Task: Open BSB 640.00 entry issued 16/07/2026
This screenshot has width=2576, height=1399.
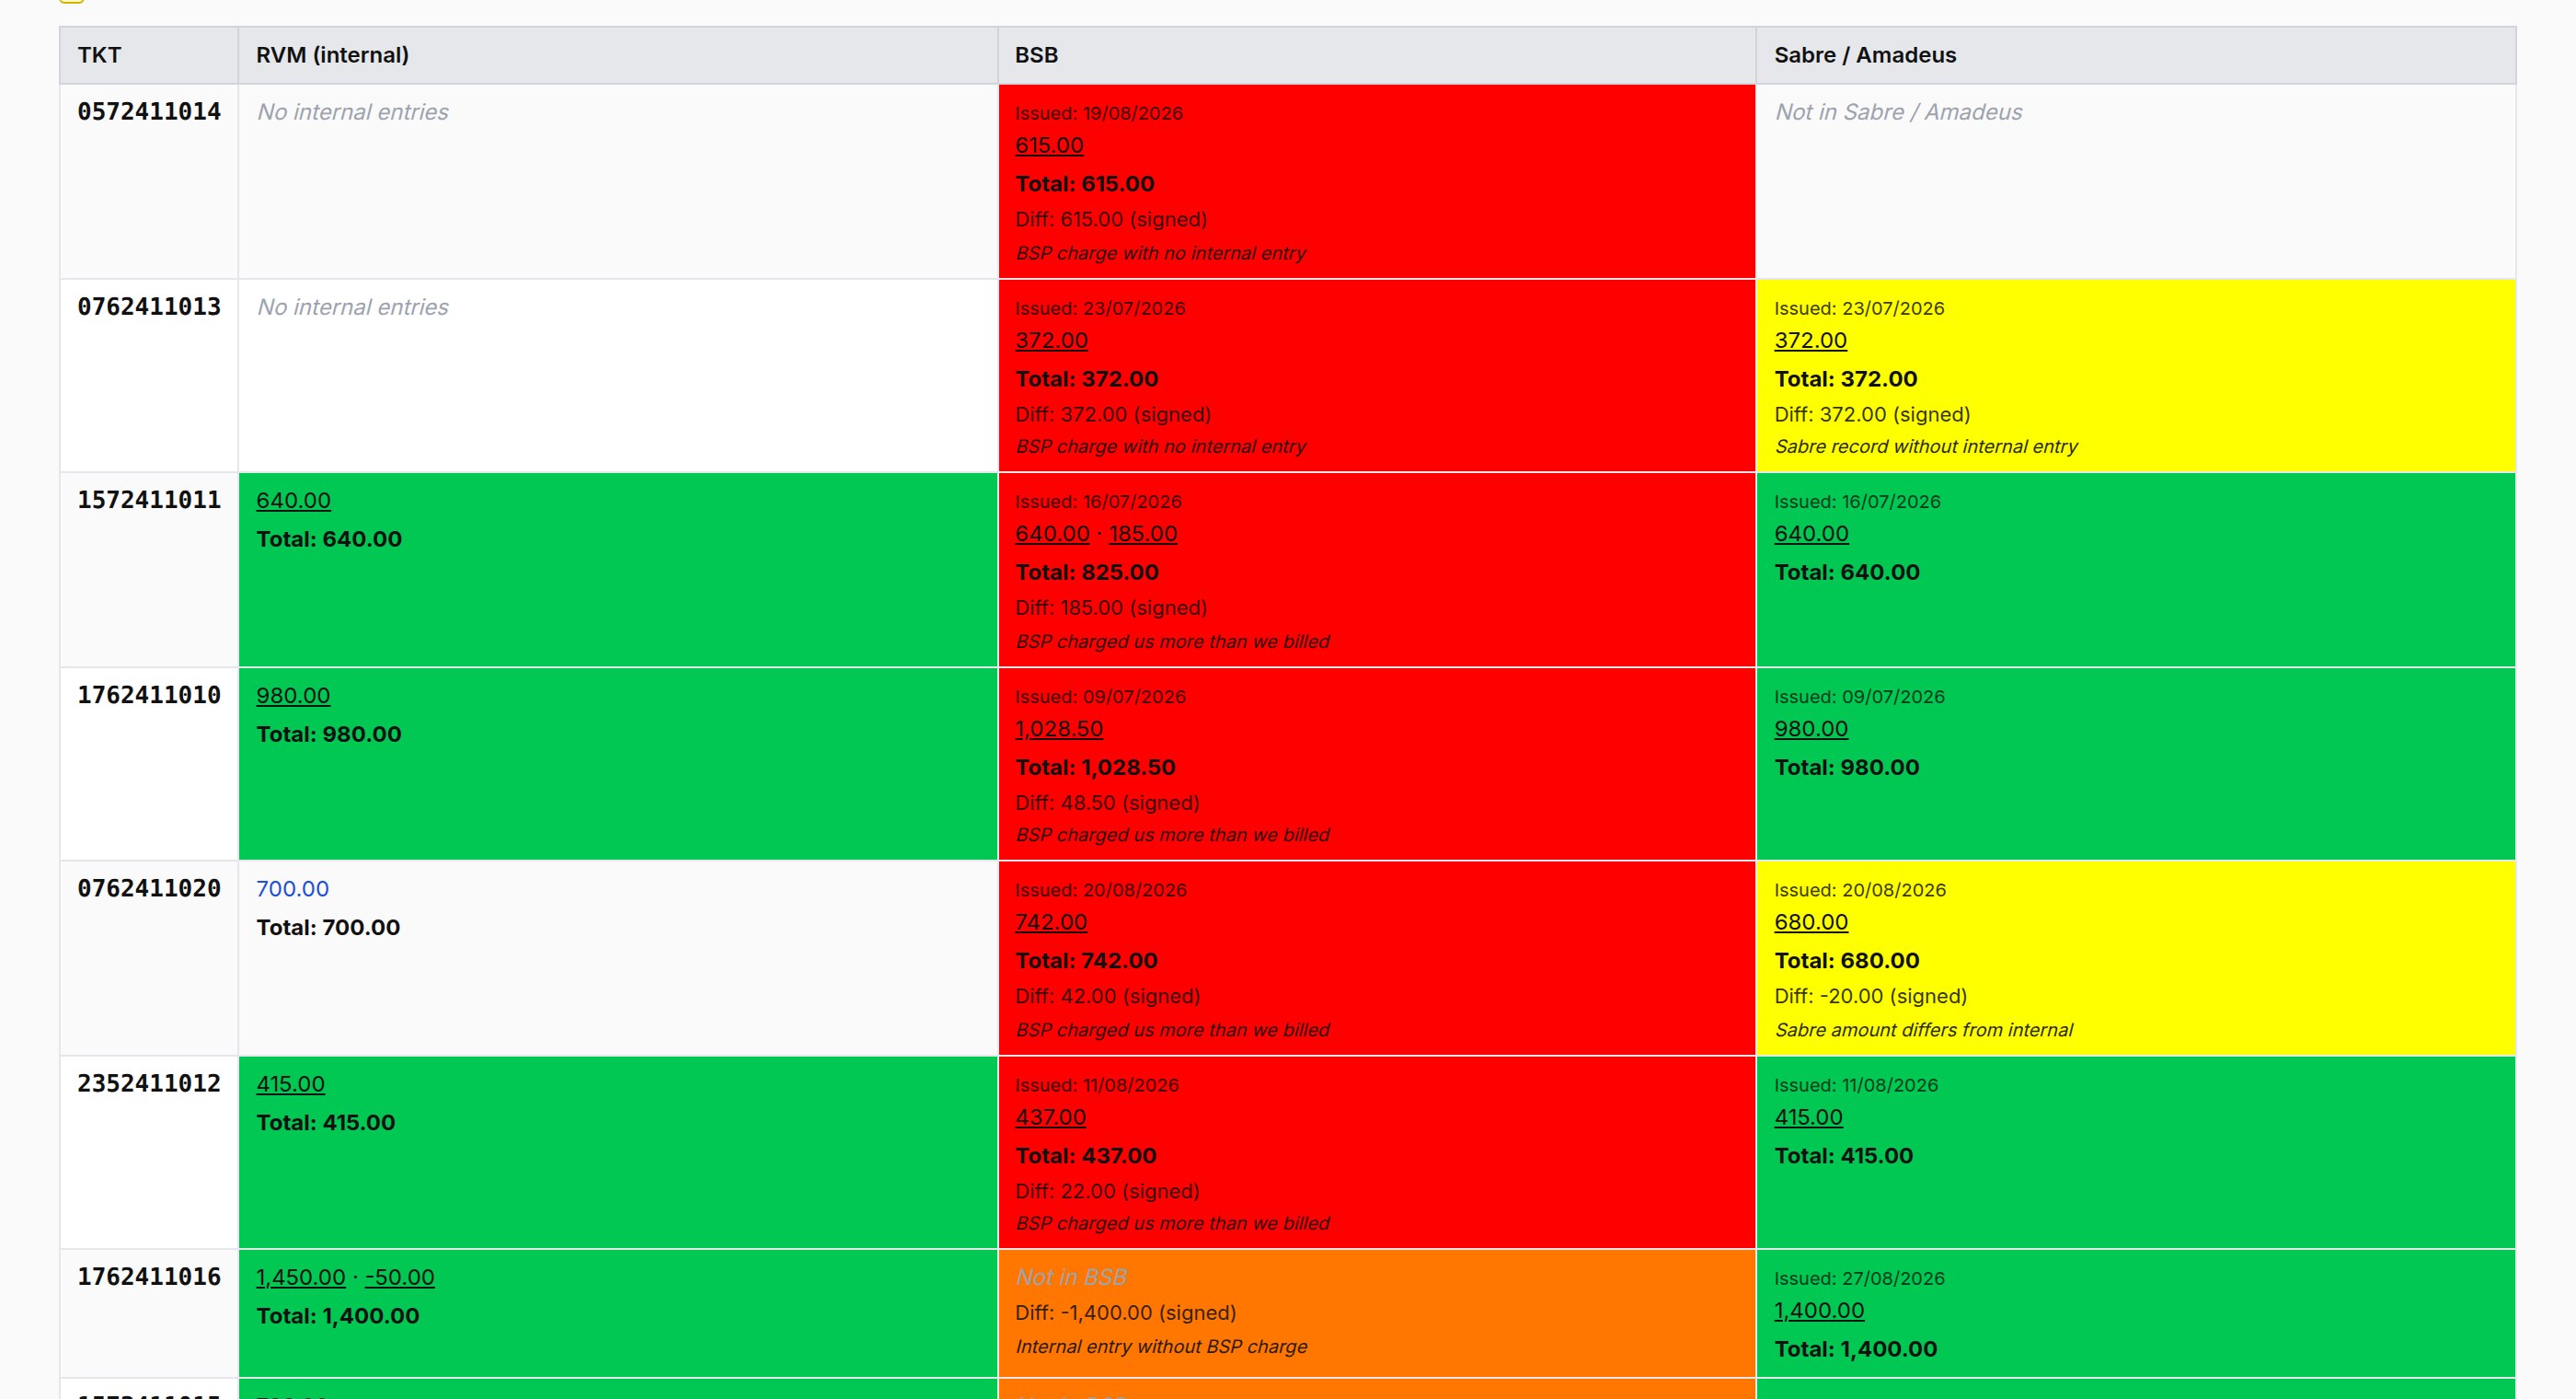Action: coord(1052,534)
